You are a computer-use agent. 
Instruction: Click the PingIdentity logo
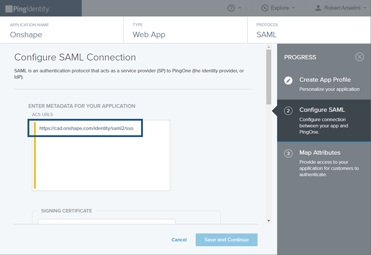point(28,8)
